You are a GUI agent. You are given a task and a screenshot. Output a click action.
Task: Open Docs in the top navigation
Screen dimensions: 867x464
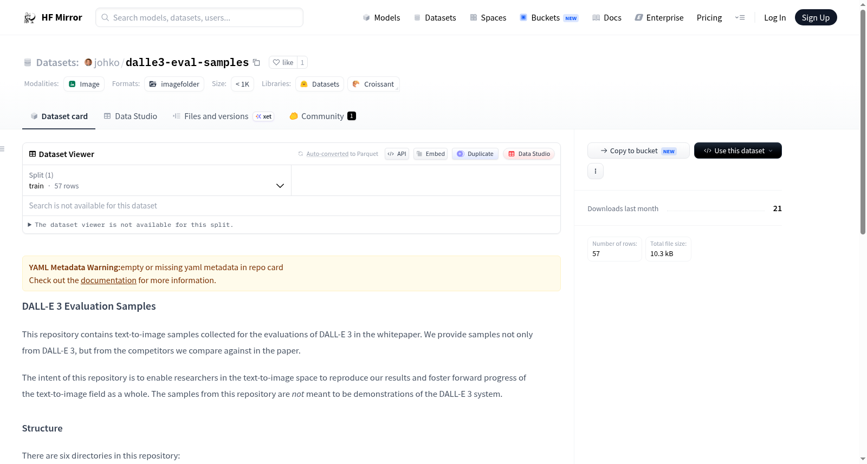pos(607,18)
